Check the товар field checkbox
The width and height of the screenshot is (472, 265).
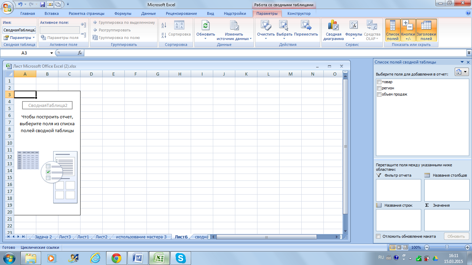[379, 82]
